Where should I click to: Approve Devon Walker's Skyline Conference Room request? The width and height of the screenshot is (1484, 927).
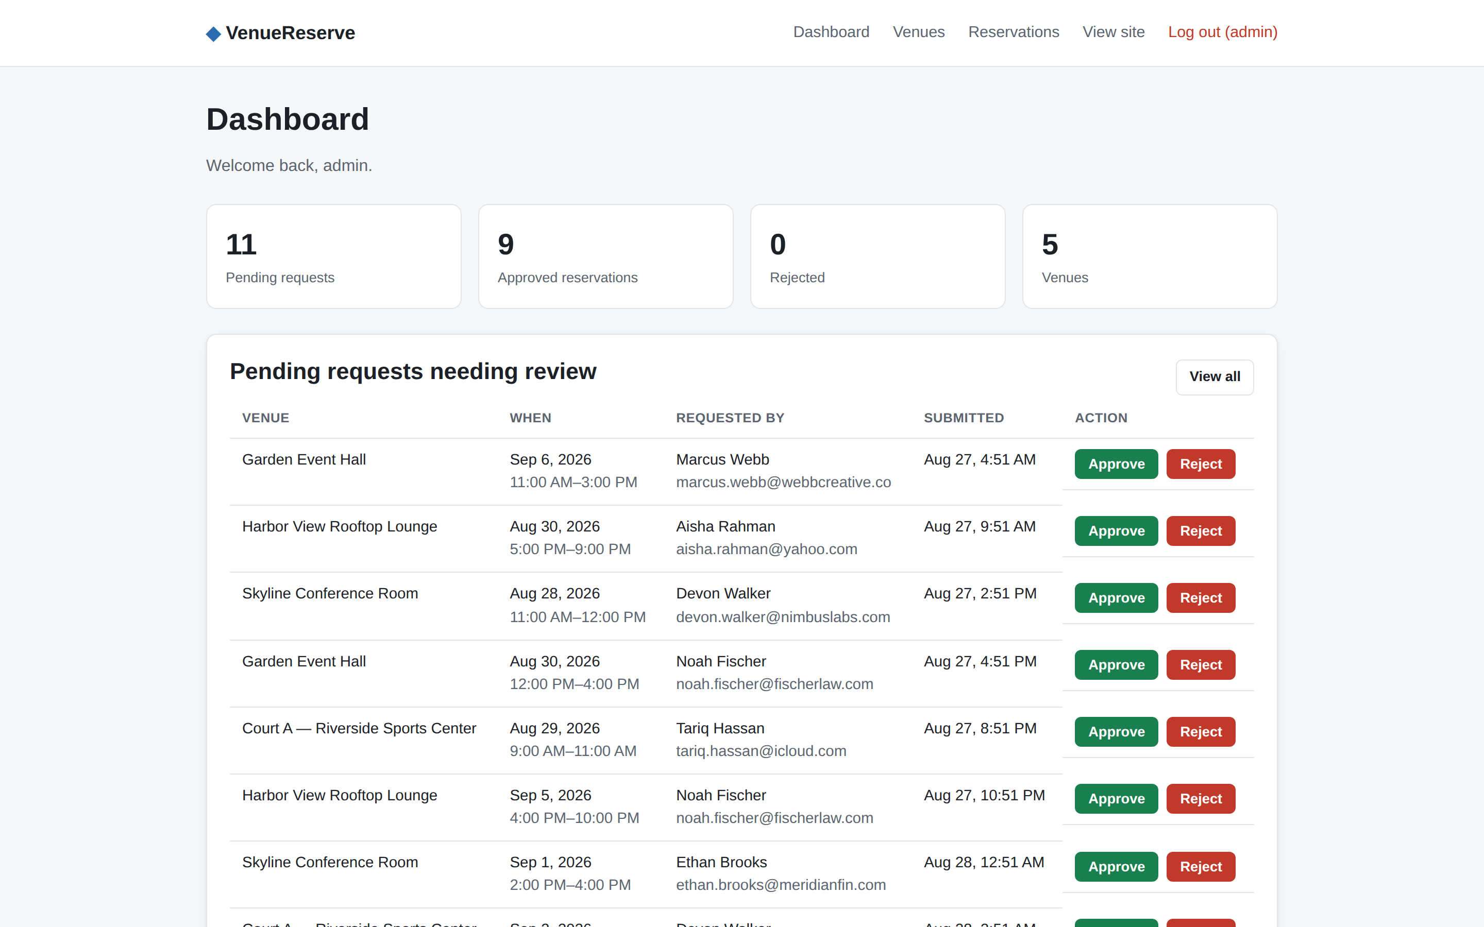click(x=1116, y=598)
